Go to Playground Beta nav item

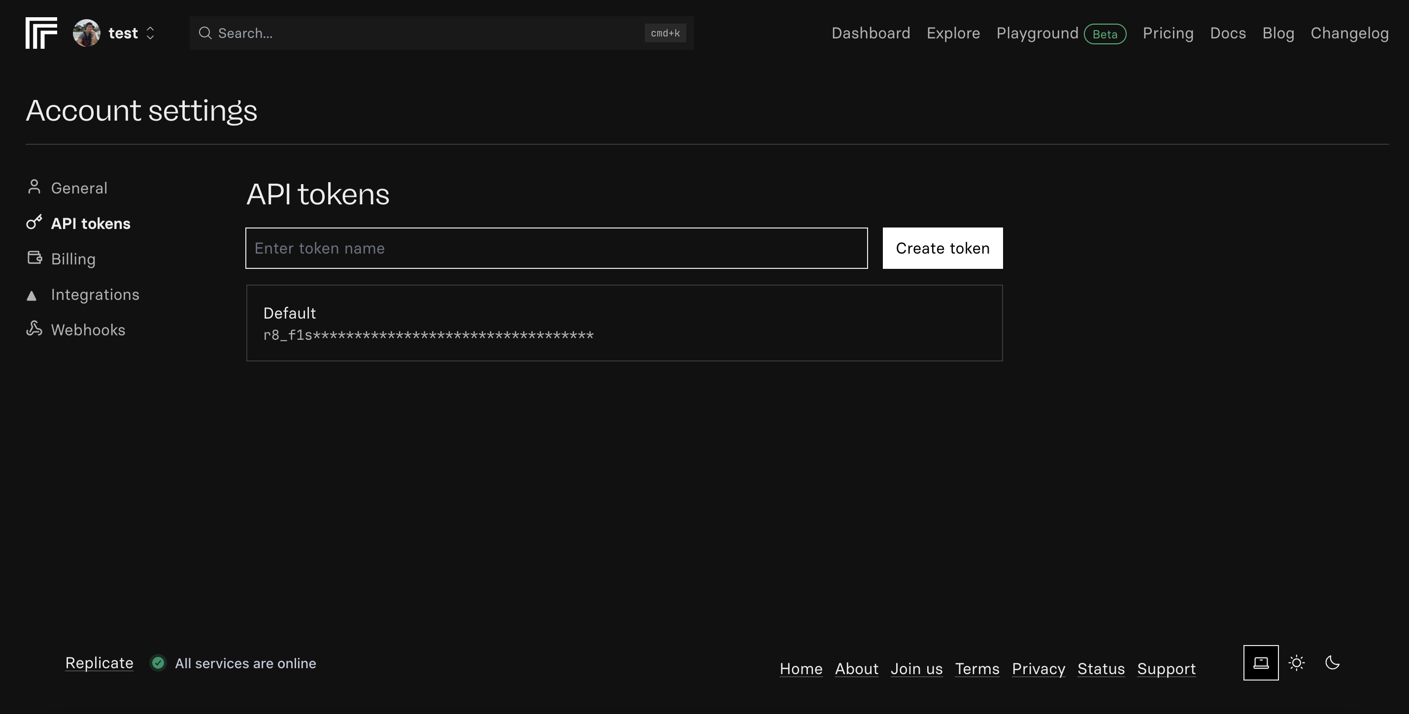(1037, 33)
